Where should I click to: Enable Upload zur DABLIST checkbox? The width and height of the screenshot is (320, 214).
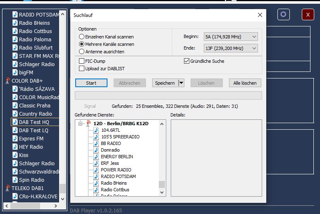(x=81, y=68)
